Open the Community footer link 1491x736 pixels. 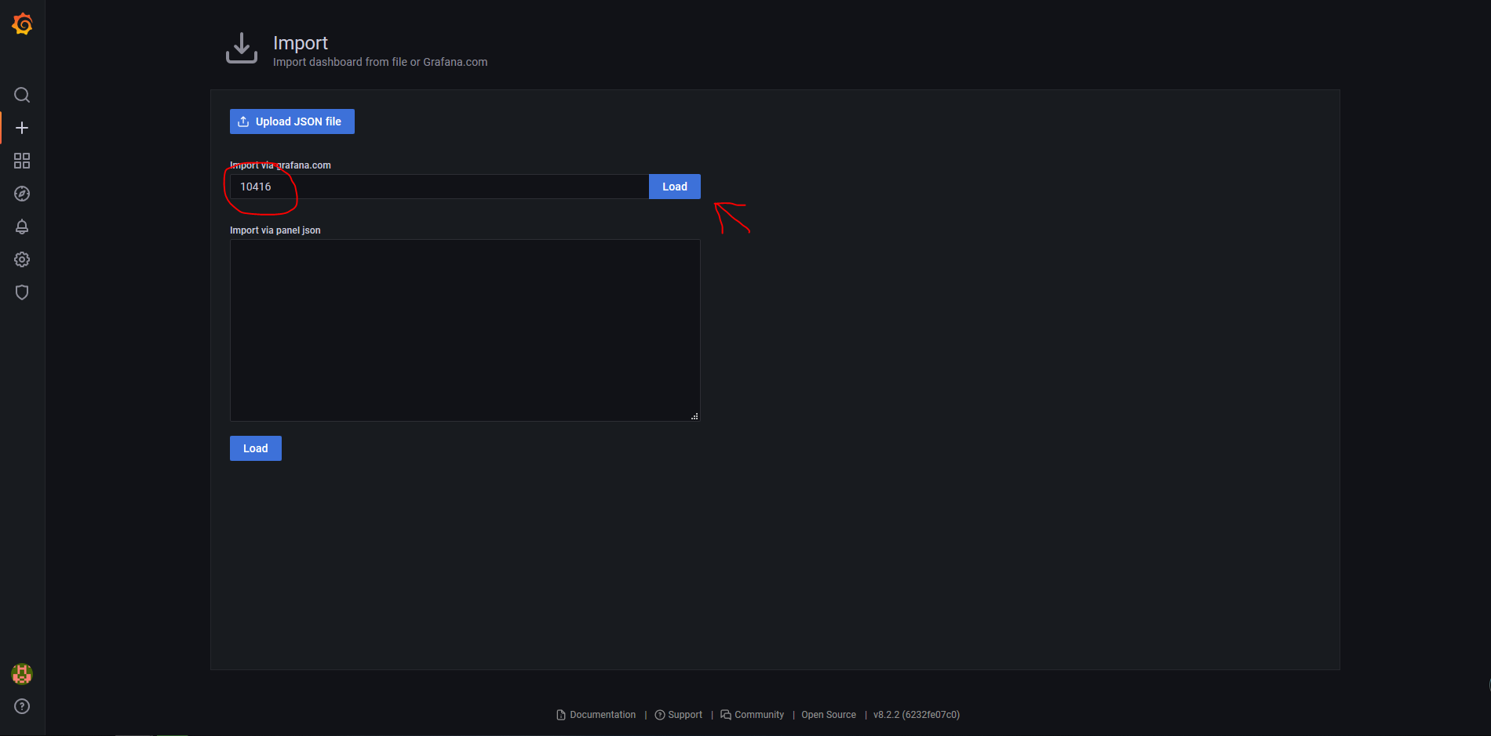coord(759,714)
